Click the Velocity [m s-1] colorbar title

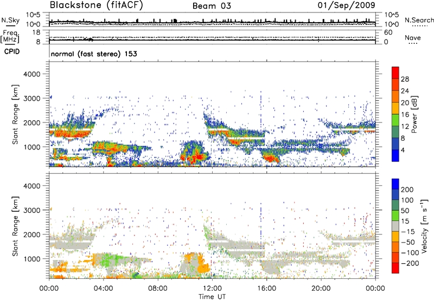[424, 226]
